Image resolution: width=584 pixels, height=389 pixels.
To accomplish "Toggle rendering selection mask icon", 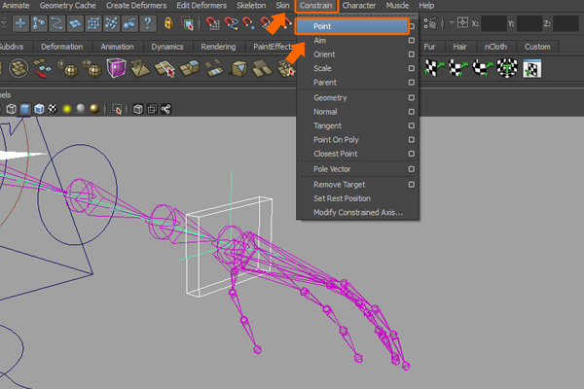I will [129, 23].
